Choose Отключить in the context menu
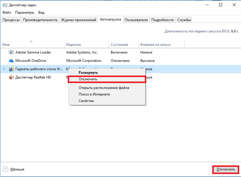 [88, 79]
